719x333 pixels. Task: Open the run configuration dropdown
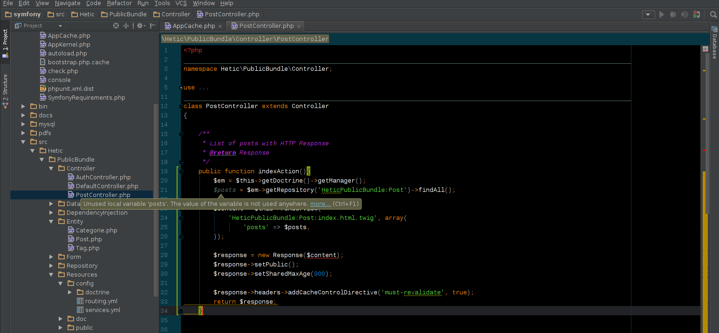pyautogui.click(x=648, y=14)
